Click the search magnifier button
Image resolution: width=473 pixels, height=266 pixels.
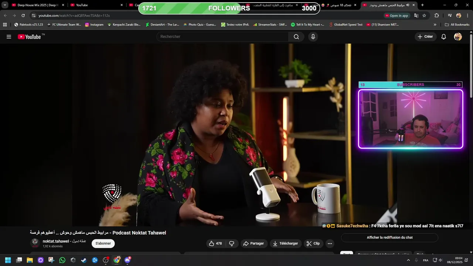[296, 37]
